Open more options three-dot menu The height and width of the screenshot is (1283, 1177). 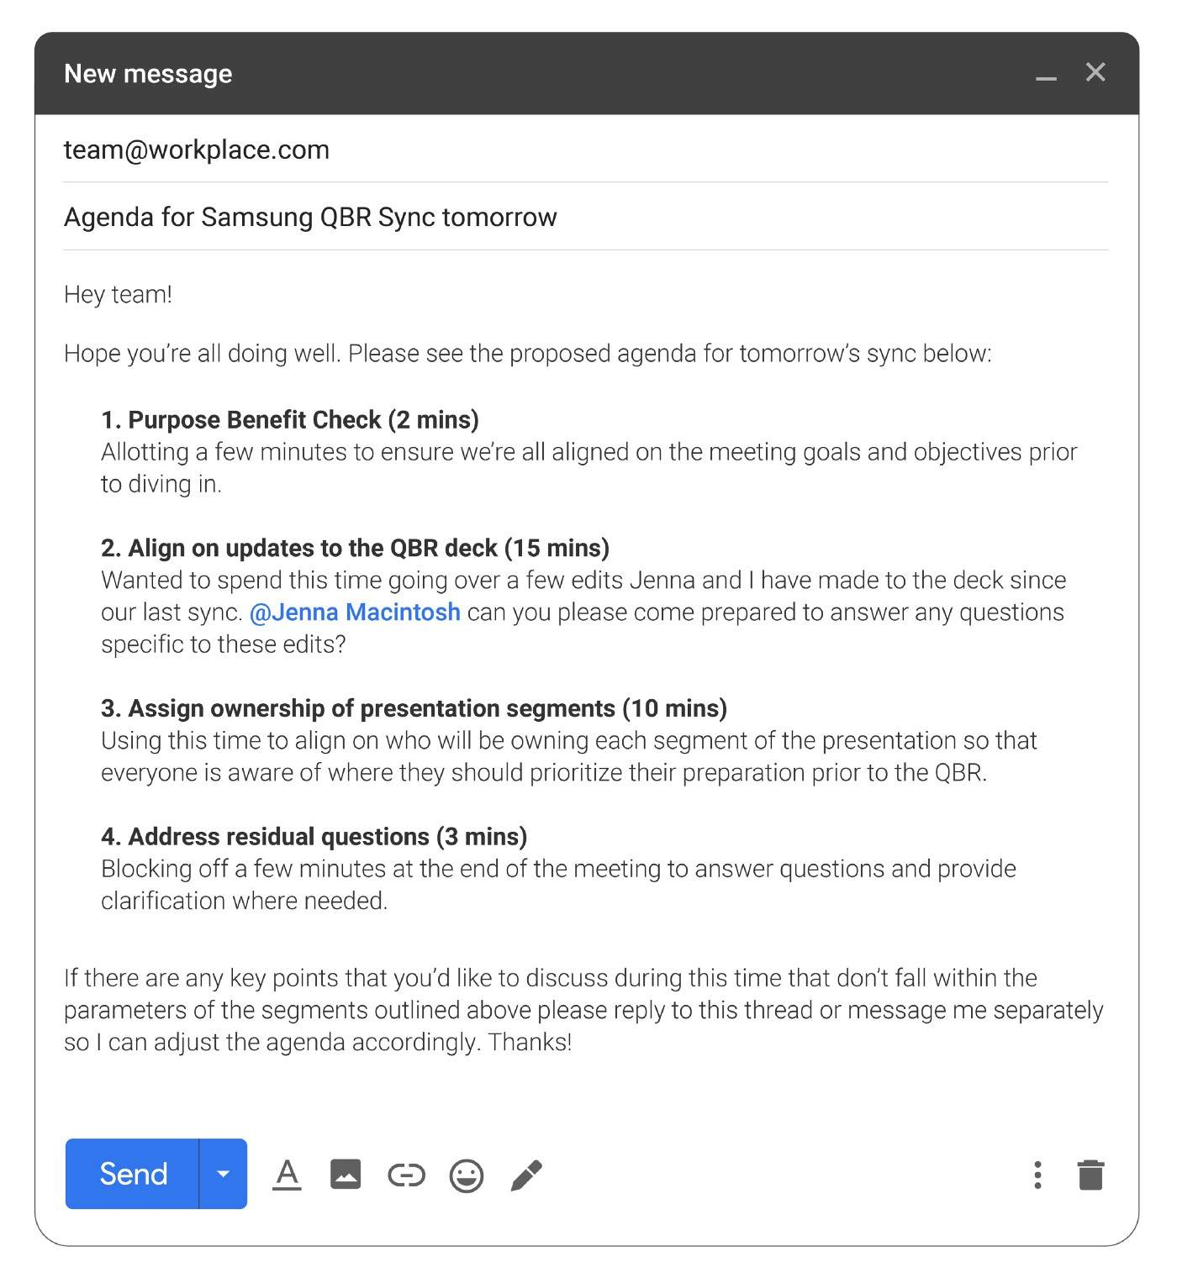pos(1038,1175)
